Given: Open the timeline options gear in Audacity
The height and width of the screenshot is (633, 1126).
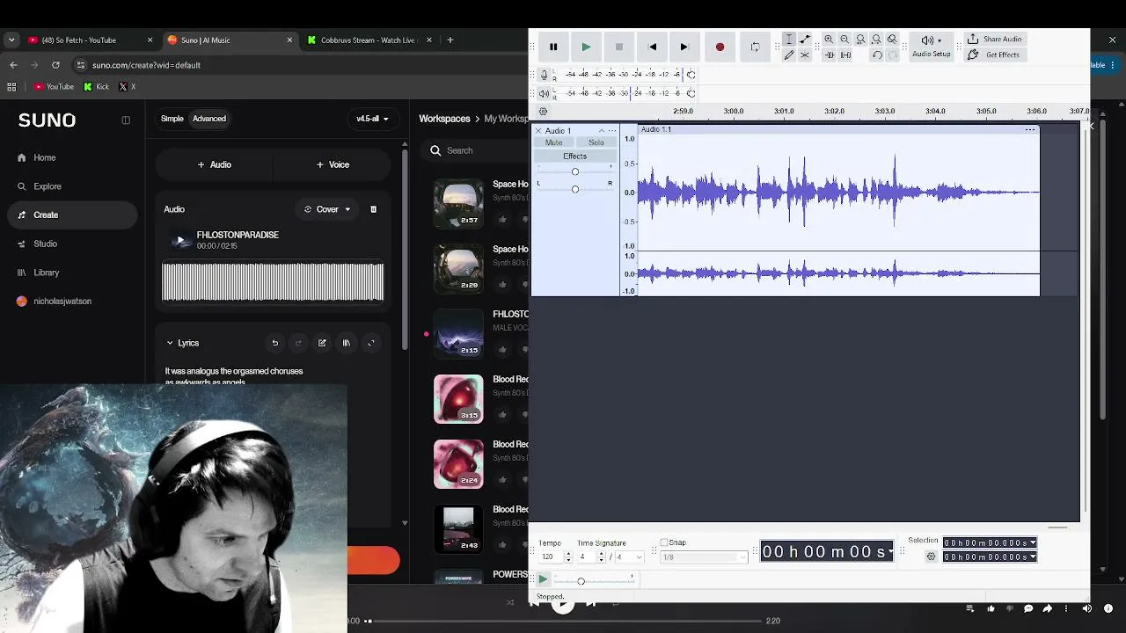Looking at the screenshot, I should (x=543, y=112).
